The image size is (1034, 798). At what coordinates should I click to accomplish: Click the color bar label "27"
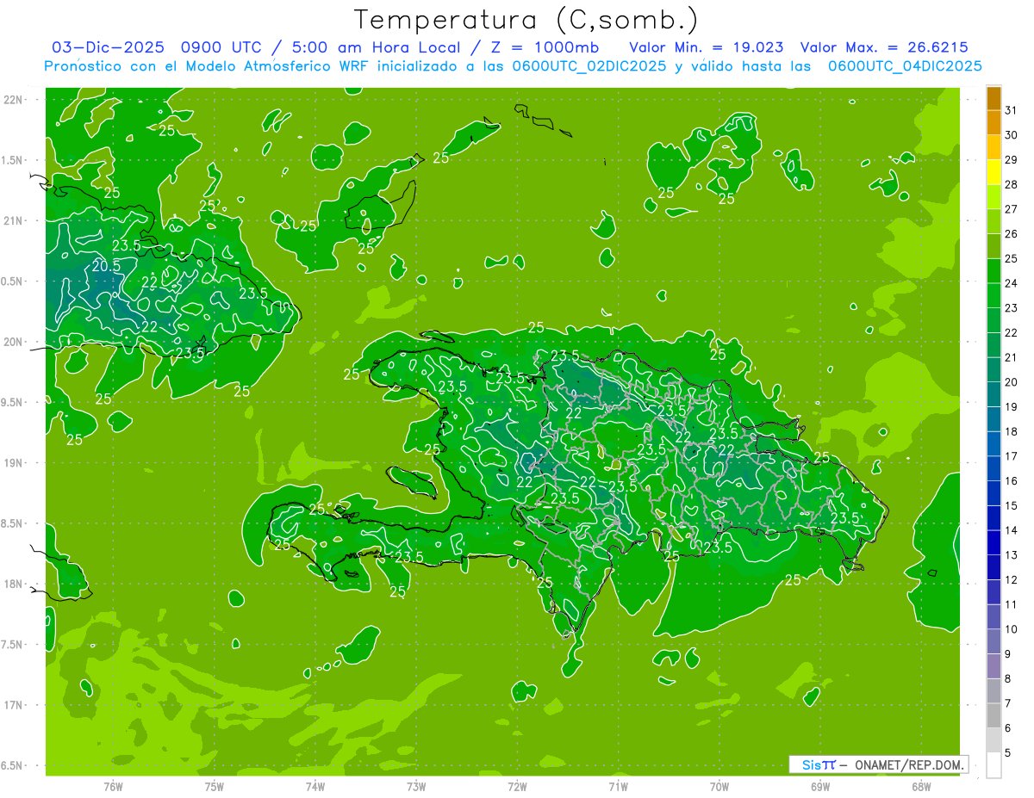coord(1011,209)
